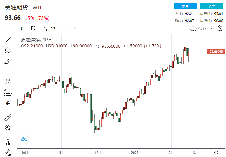Viewport: 226px width, 157px height.
Task: Toggle magnet mode for drawings
Action: [x=8, y=142]
